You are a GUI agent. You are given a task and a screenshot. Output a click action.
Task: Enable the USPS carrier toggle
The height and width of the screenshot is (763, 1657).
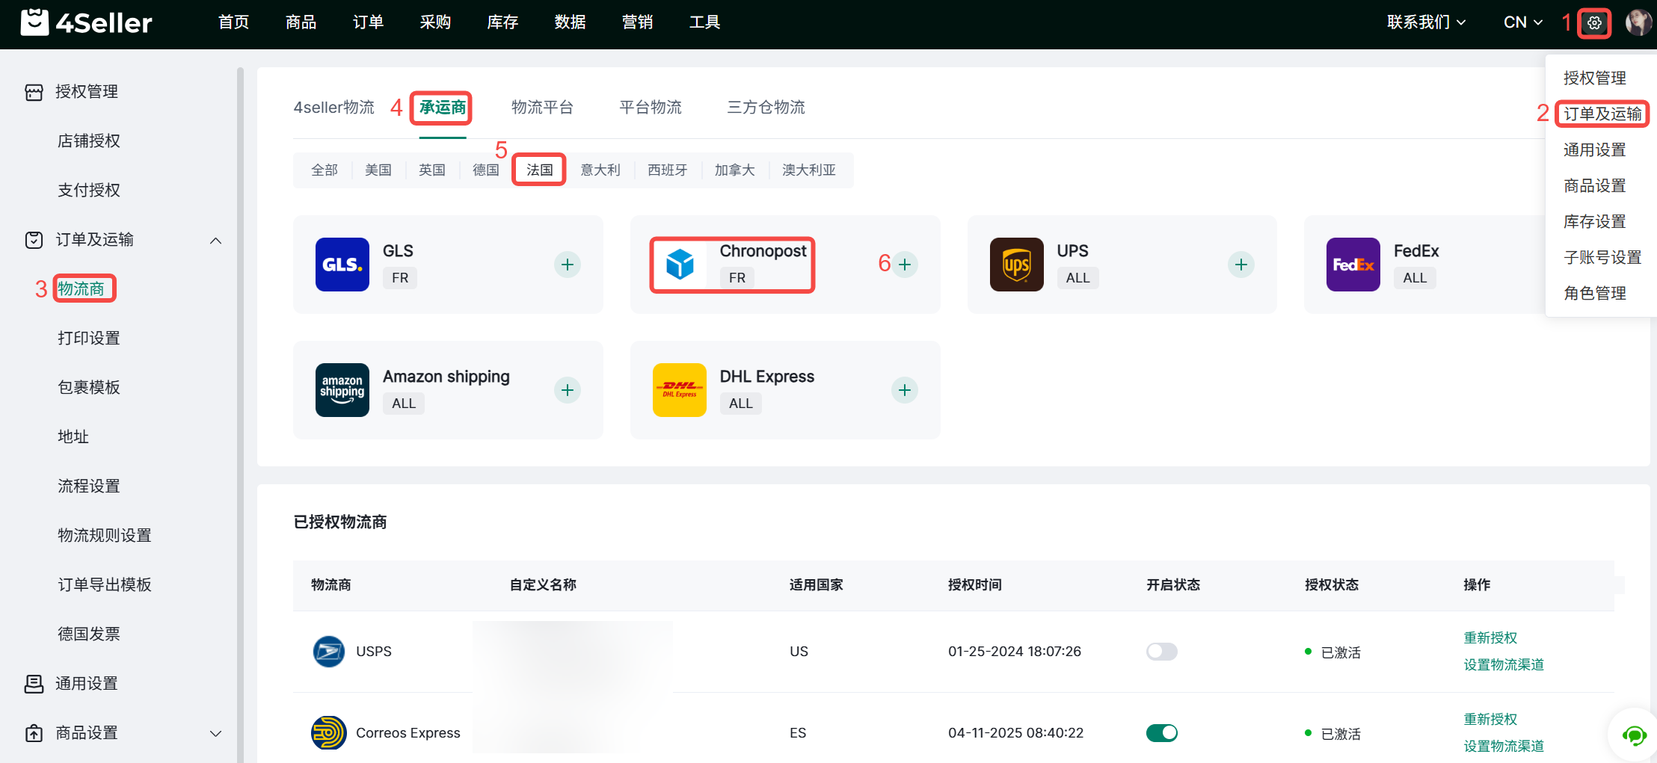1161,652
